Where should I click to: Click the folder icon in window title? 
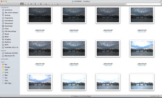73,1
